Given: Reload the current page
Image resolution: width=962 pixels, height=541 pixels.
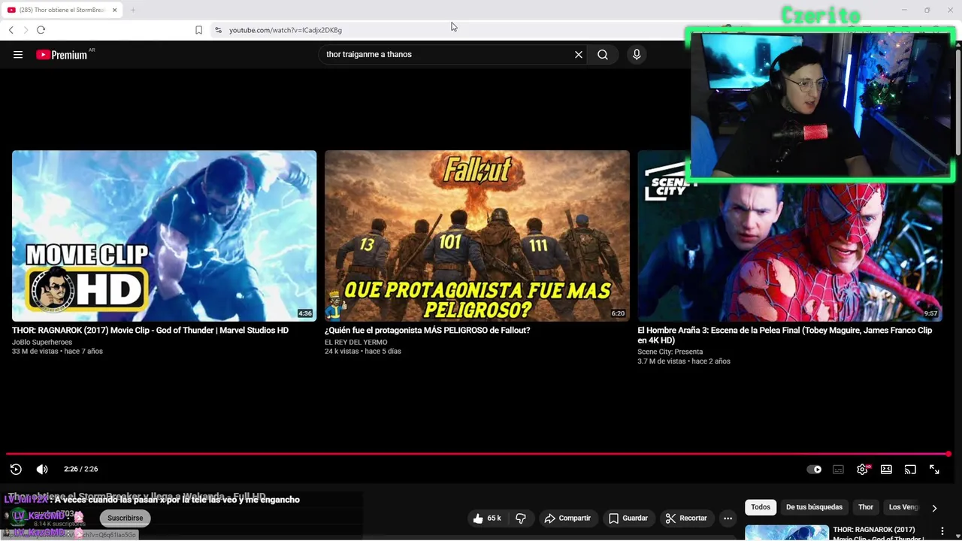Looking at the screenshot, I should point(41,30).
